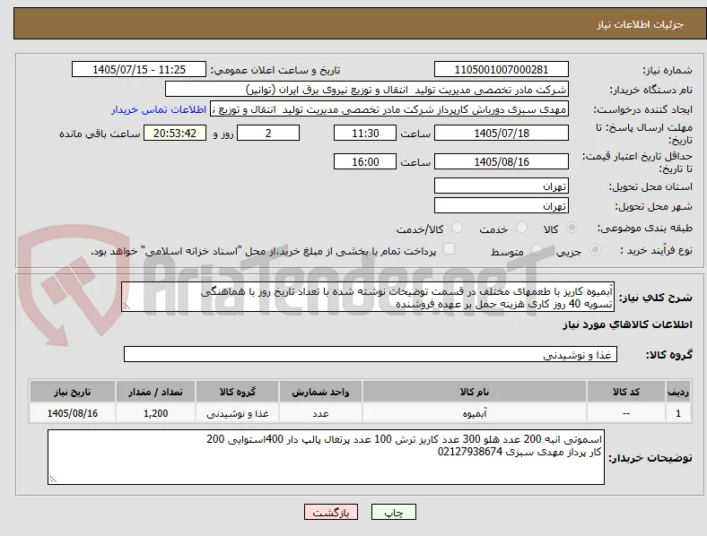This screenshot has width=707, height=536.
Task: Select the کالا radio button
Action: pyautogui.click(x=572, y=228)
